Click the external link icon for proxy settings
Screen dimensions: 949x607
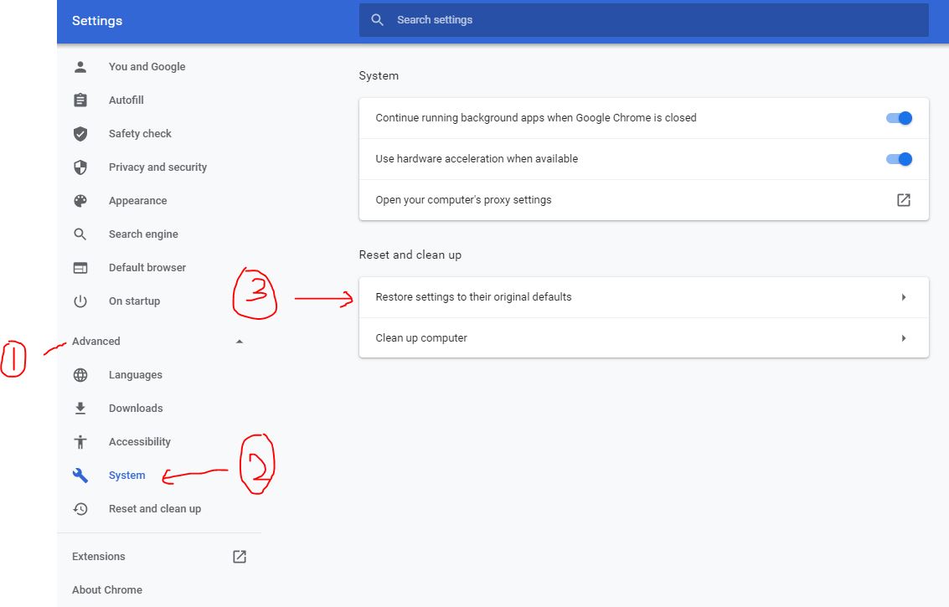click(903, 200)
